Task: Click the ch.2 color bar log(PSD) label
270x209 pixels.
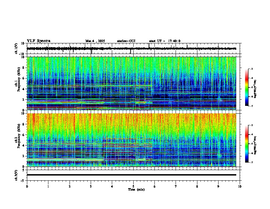Action: [255, 145]
